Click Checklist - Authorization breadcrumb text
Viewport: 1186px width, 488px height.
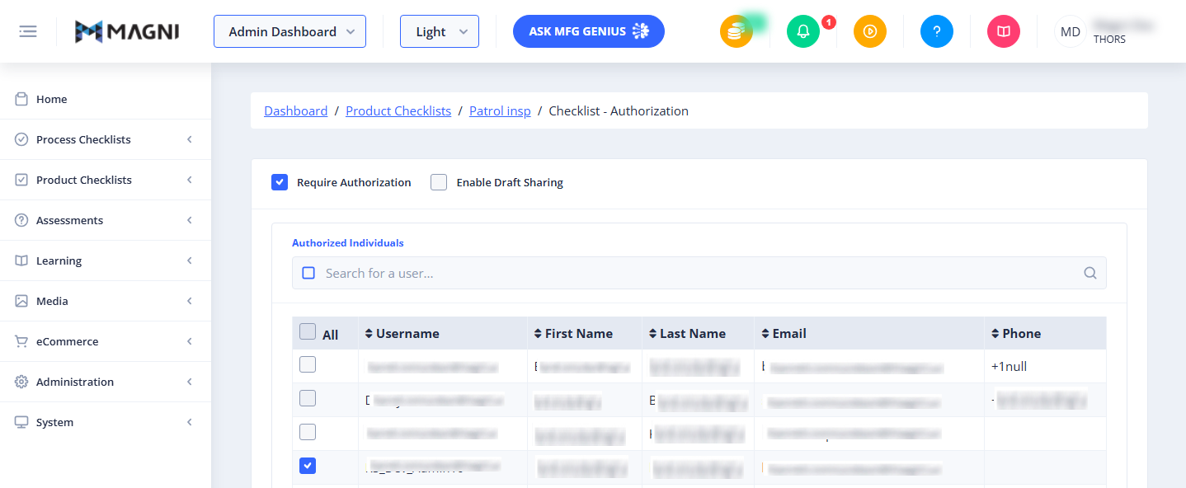tap(619, 110)
